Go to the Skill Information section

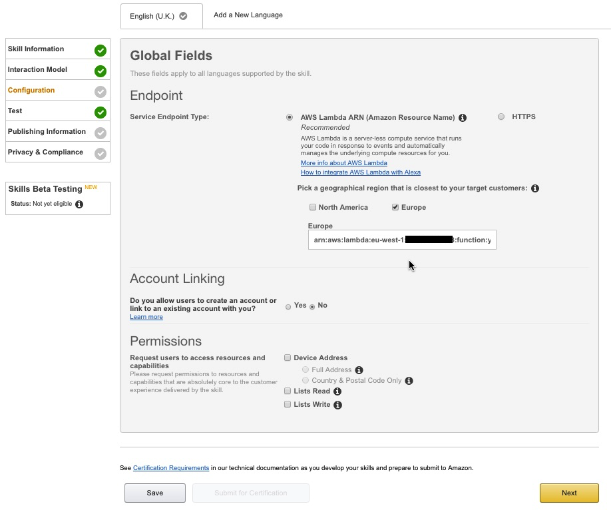coord(58,49)
